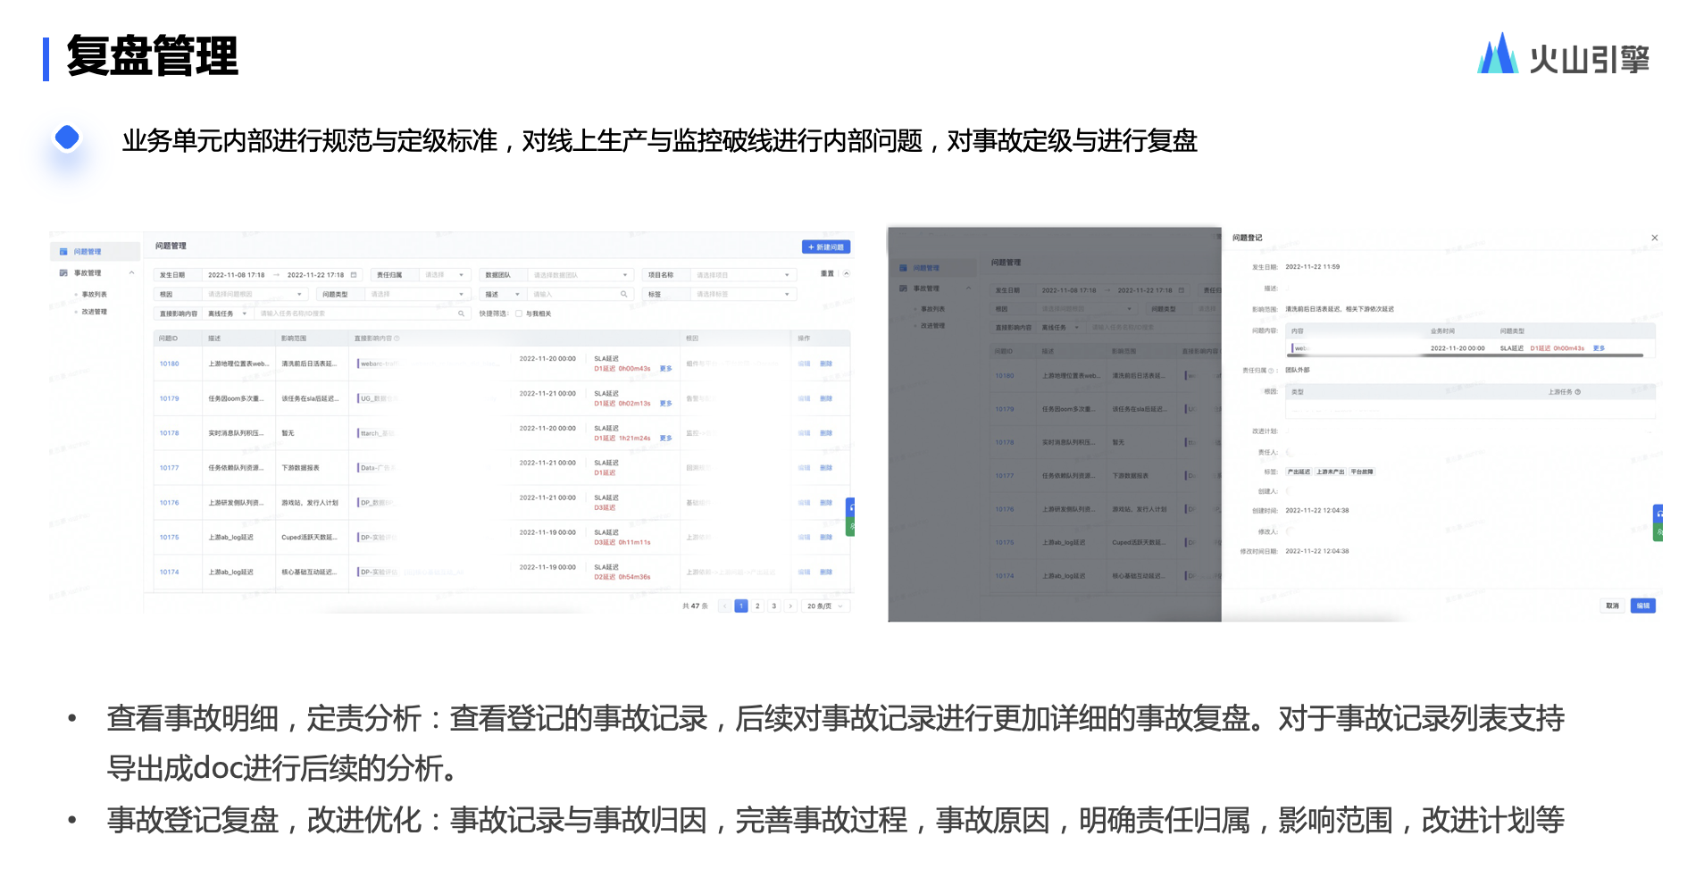Click 编辑 action for row 10177
Screen dimensions: 1704x886
click(x=804, y=468)
